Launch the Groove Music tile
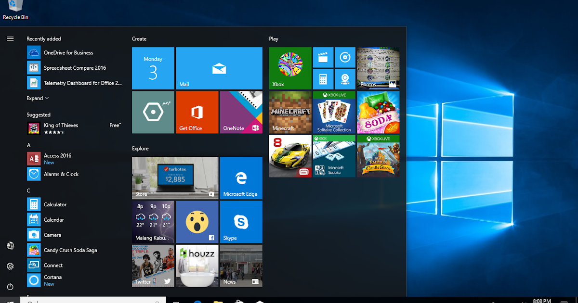 point(345,57)
